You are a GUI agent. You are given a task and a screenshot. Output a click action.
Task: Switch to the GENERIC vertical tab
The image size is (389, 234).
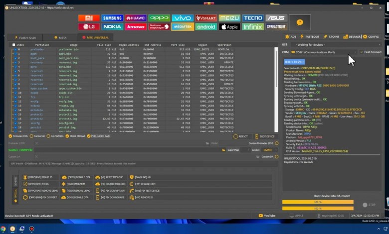pyautogui.click(x=15, y=181)
